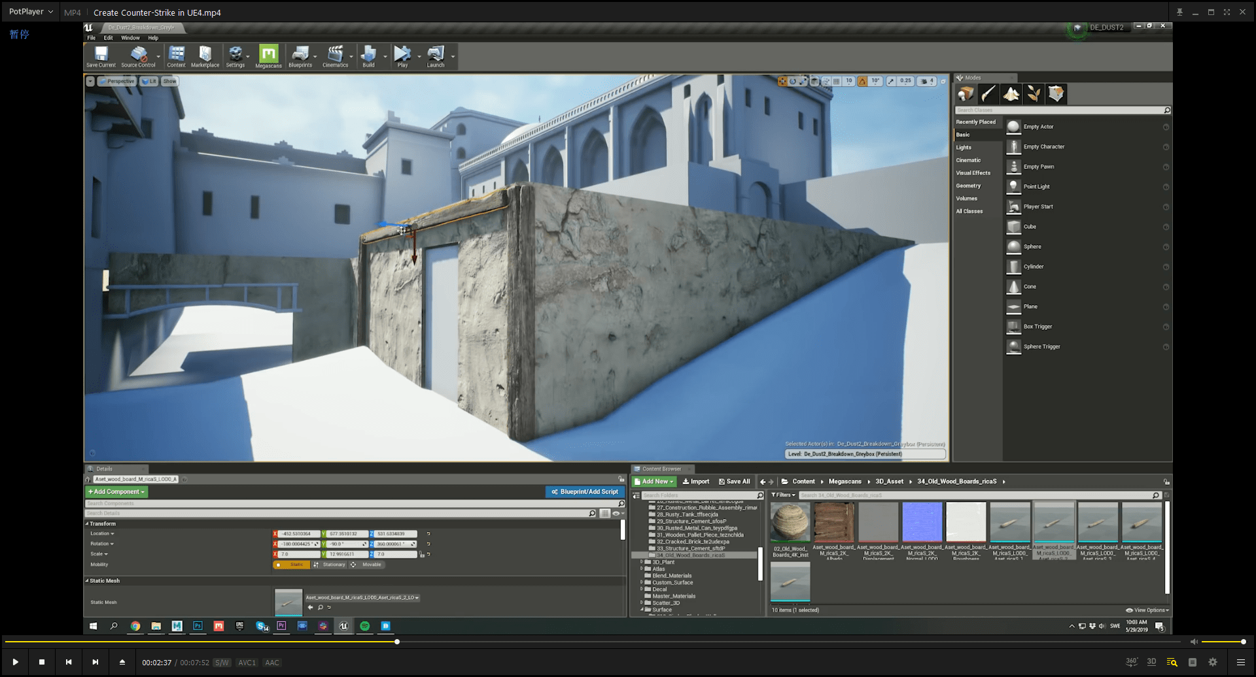Set Mobility to Static
The width and height of the screenshot is (1256, 677).
(292, 565)
